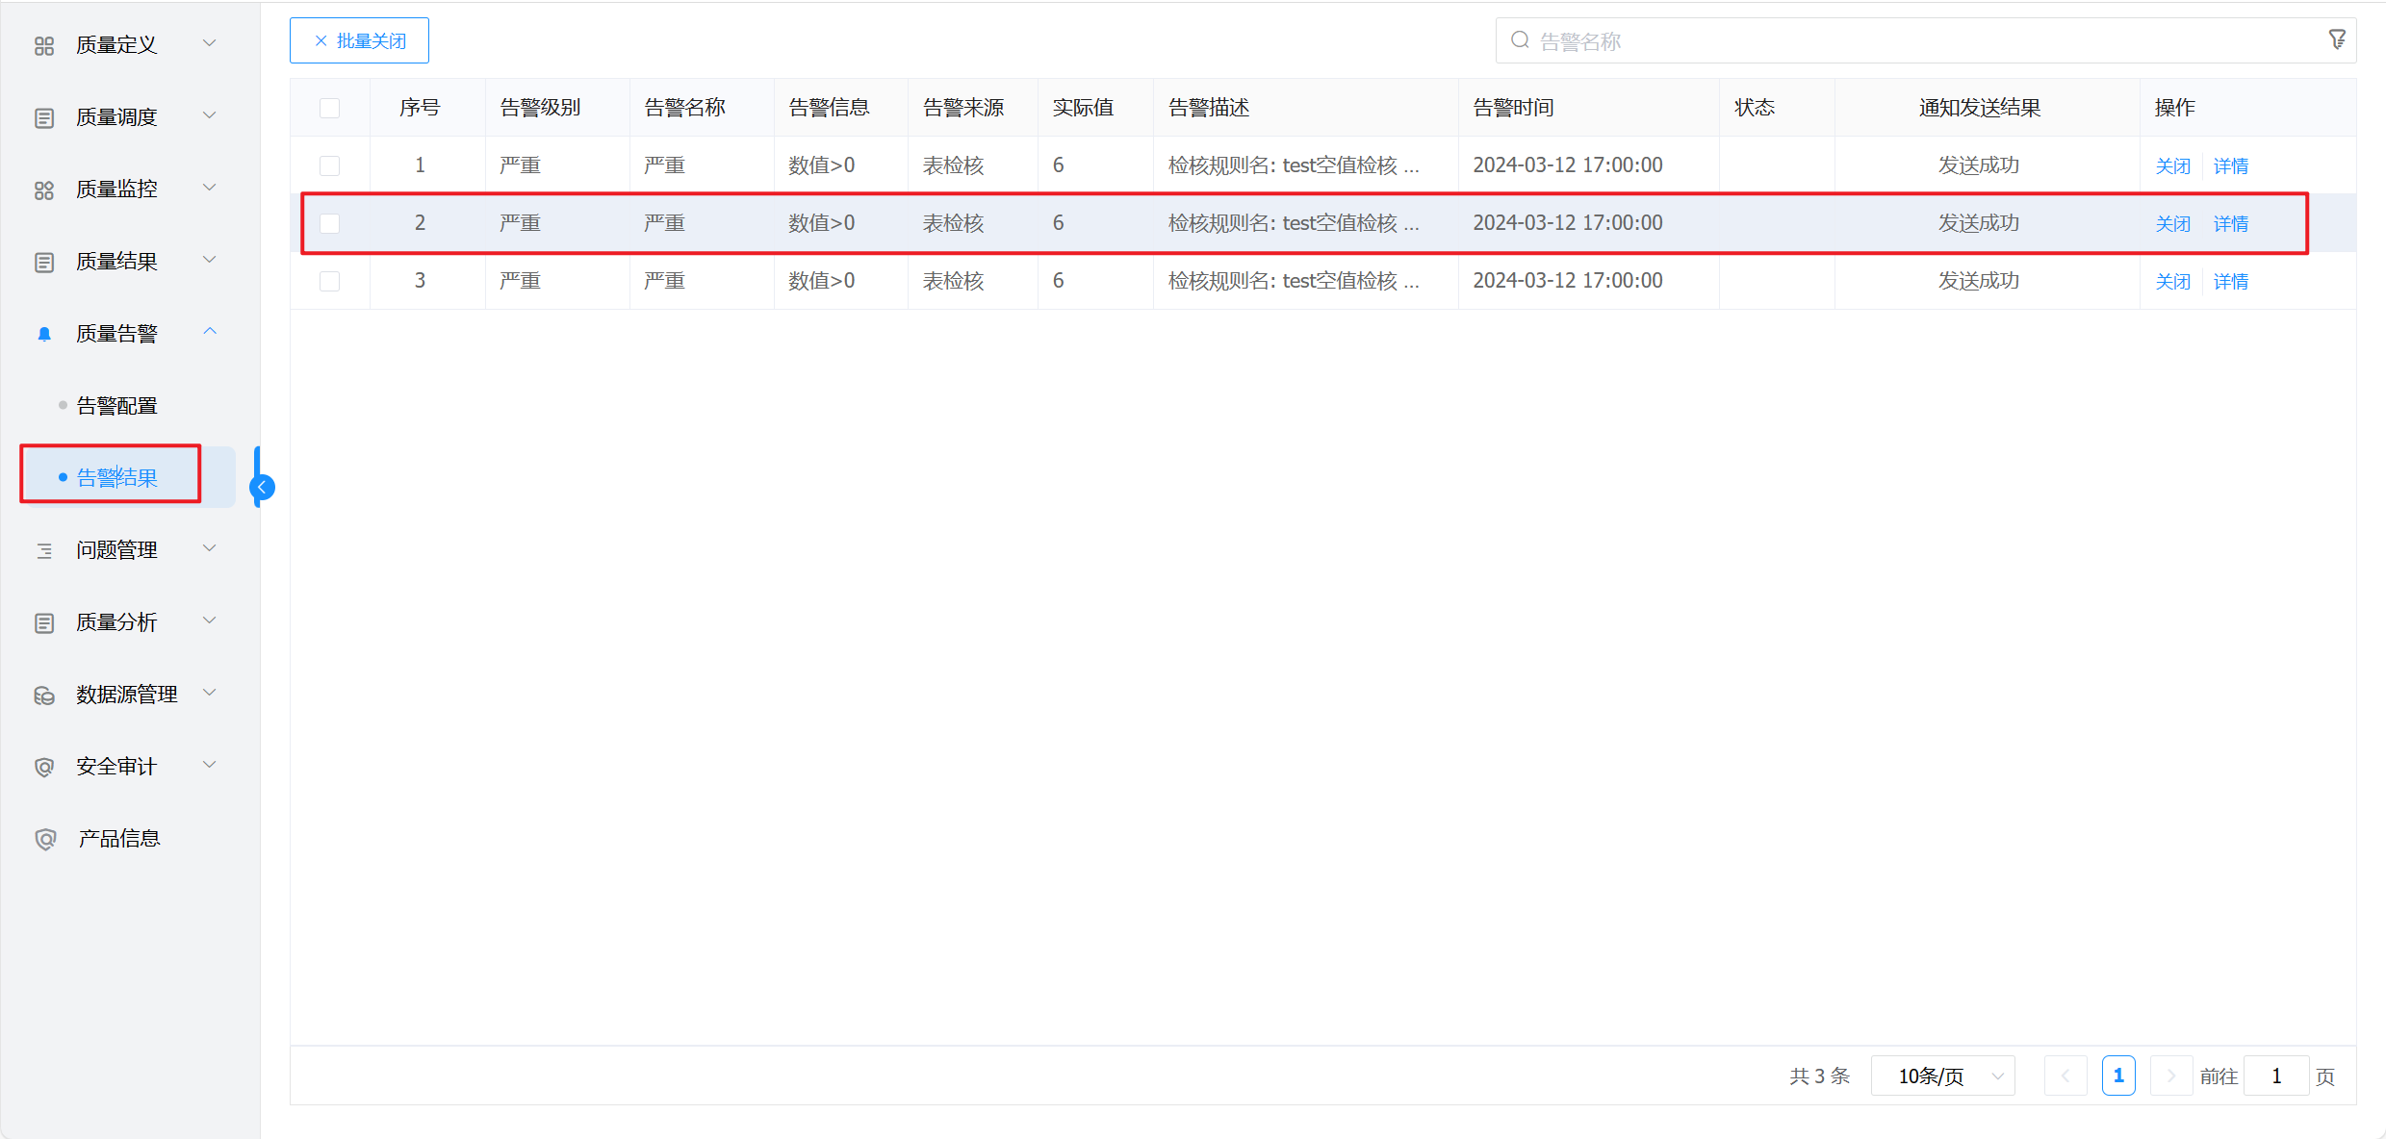Click the 安全审计 shield icon
This screenshot has height=1139, width=2386.
pos(44,767)
